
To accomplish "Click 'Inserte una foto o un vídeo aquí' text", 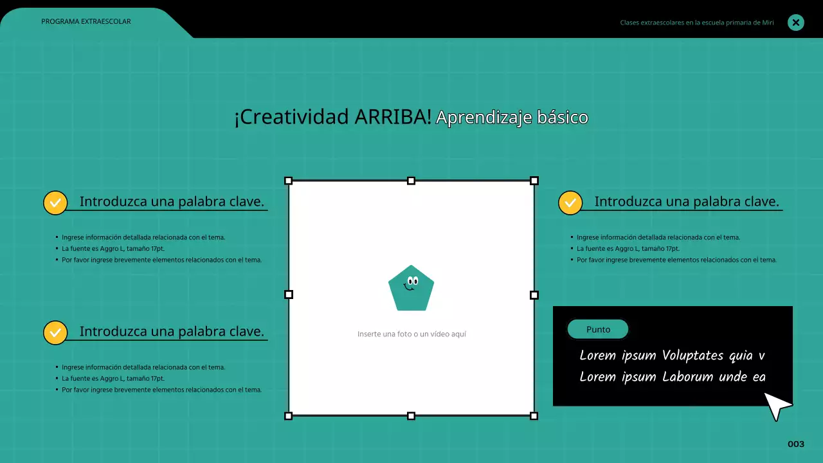I will point(411,334).
